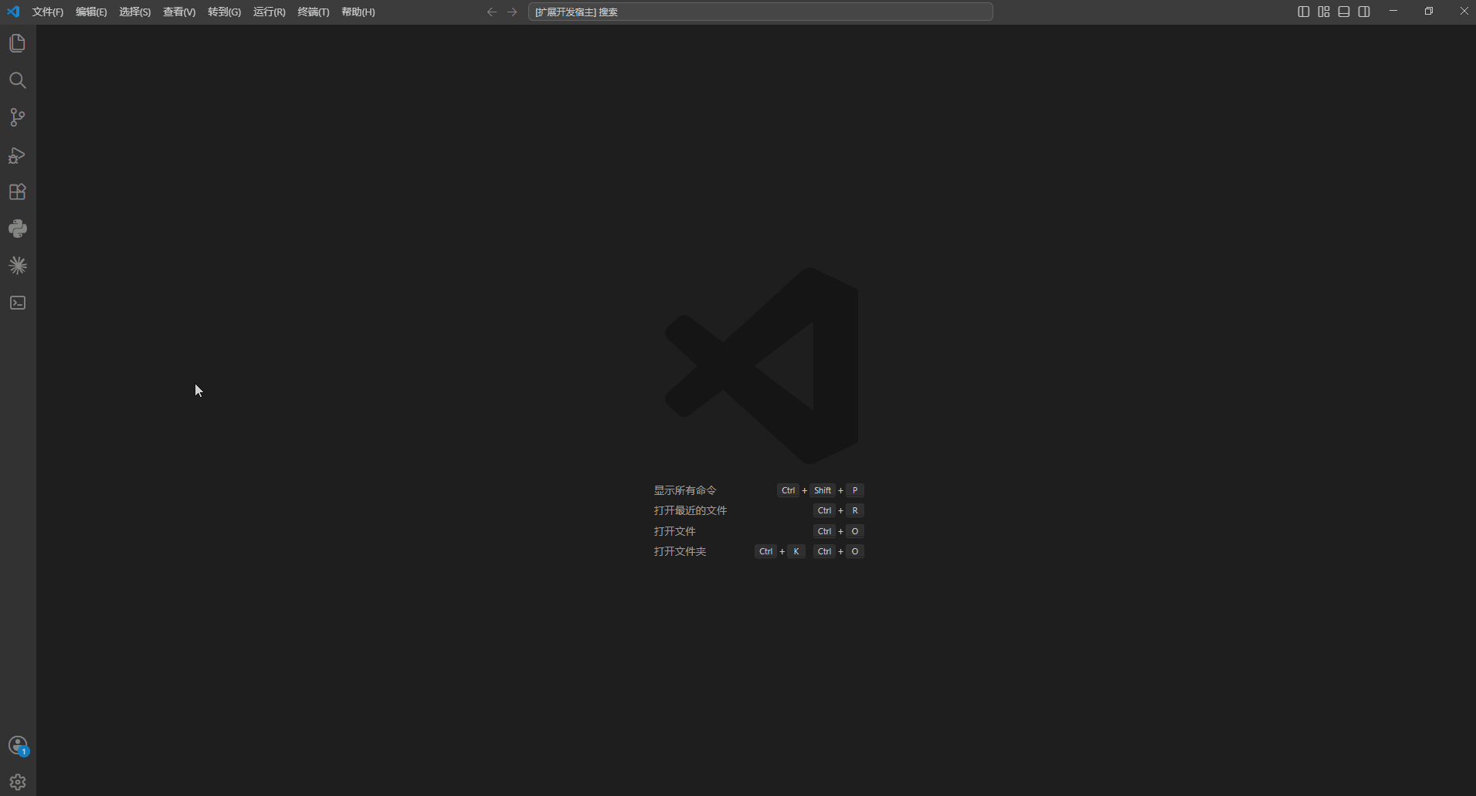Open the starburst icon view below Python
1476x796 pixels.
[18, 266]
